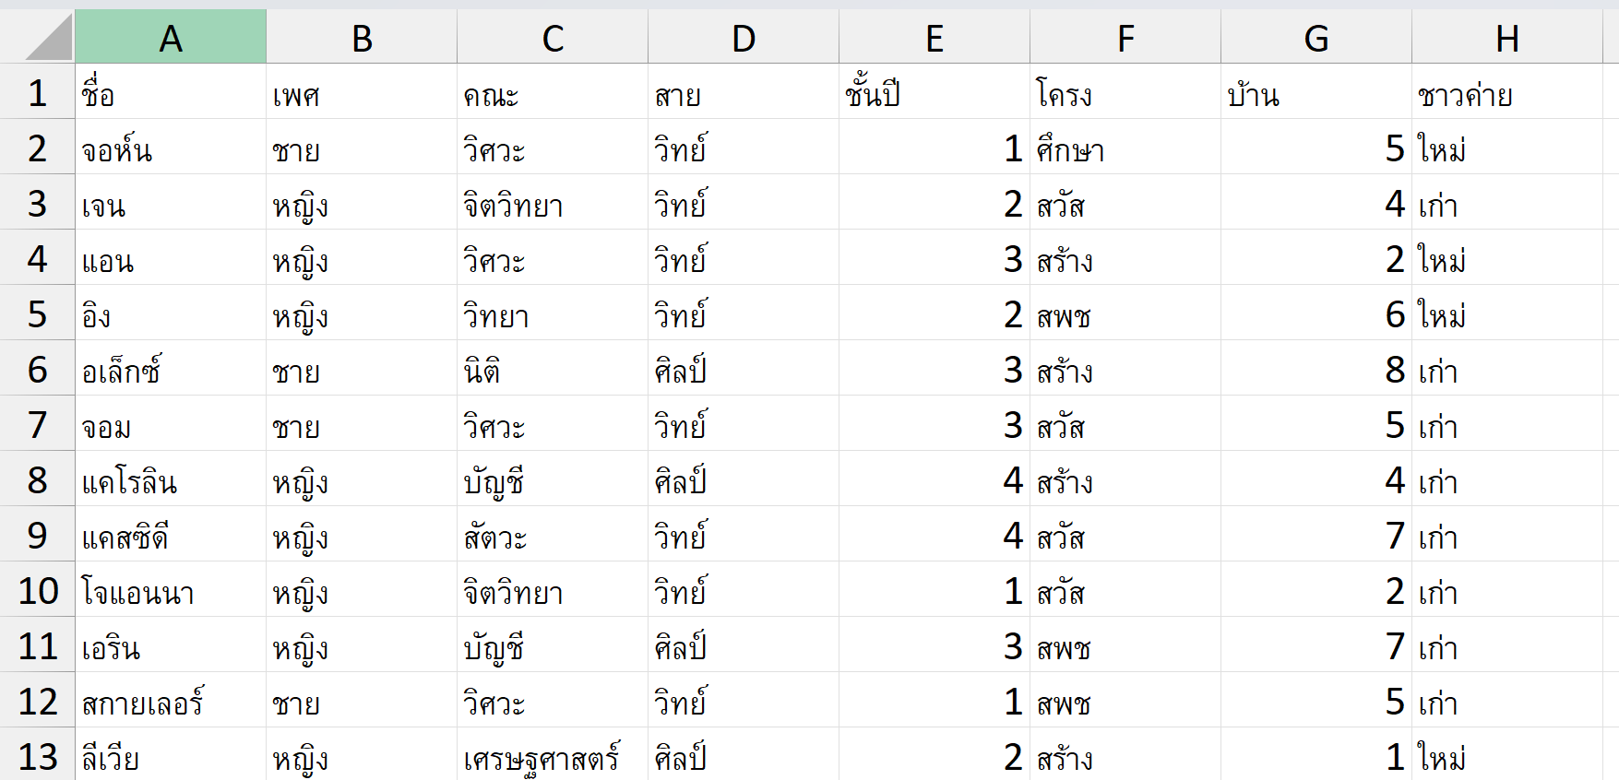Click header cell ชาวค่าย
This screenshot has width=1619, height=780.
1507,91
